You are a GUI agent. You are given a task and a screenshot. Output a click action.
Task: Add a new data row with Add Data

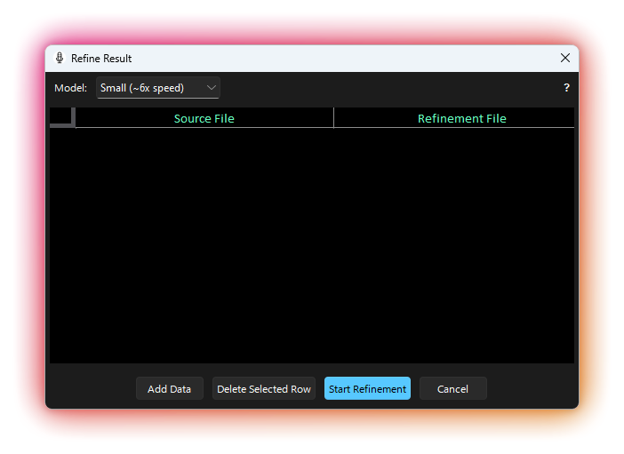tap(170, 389)
